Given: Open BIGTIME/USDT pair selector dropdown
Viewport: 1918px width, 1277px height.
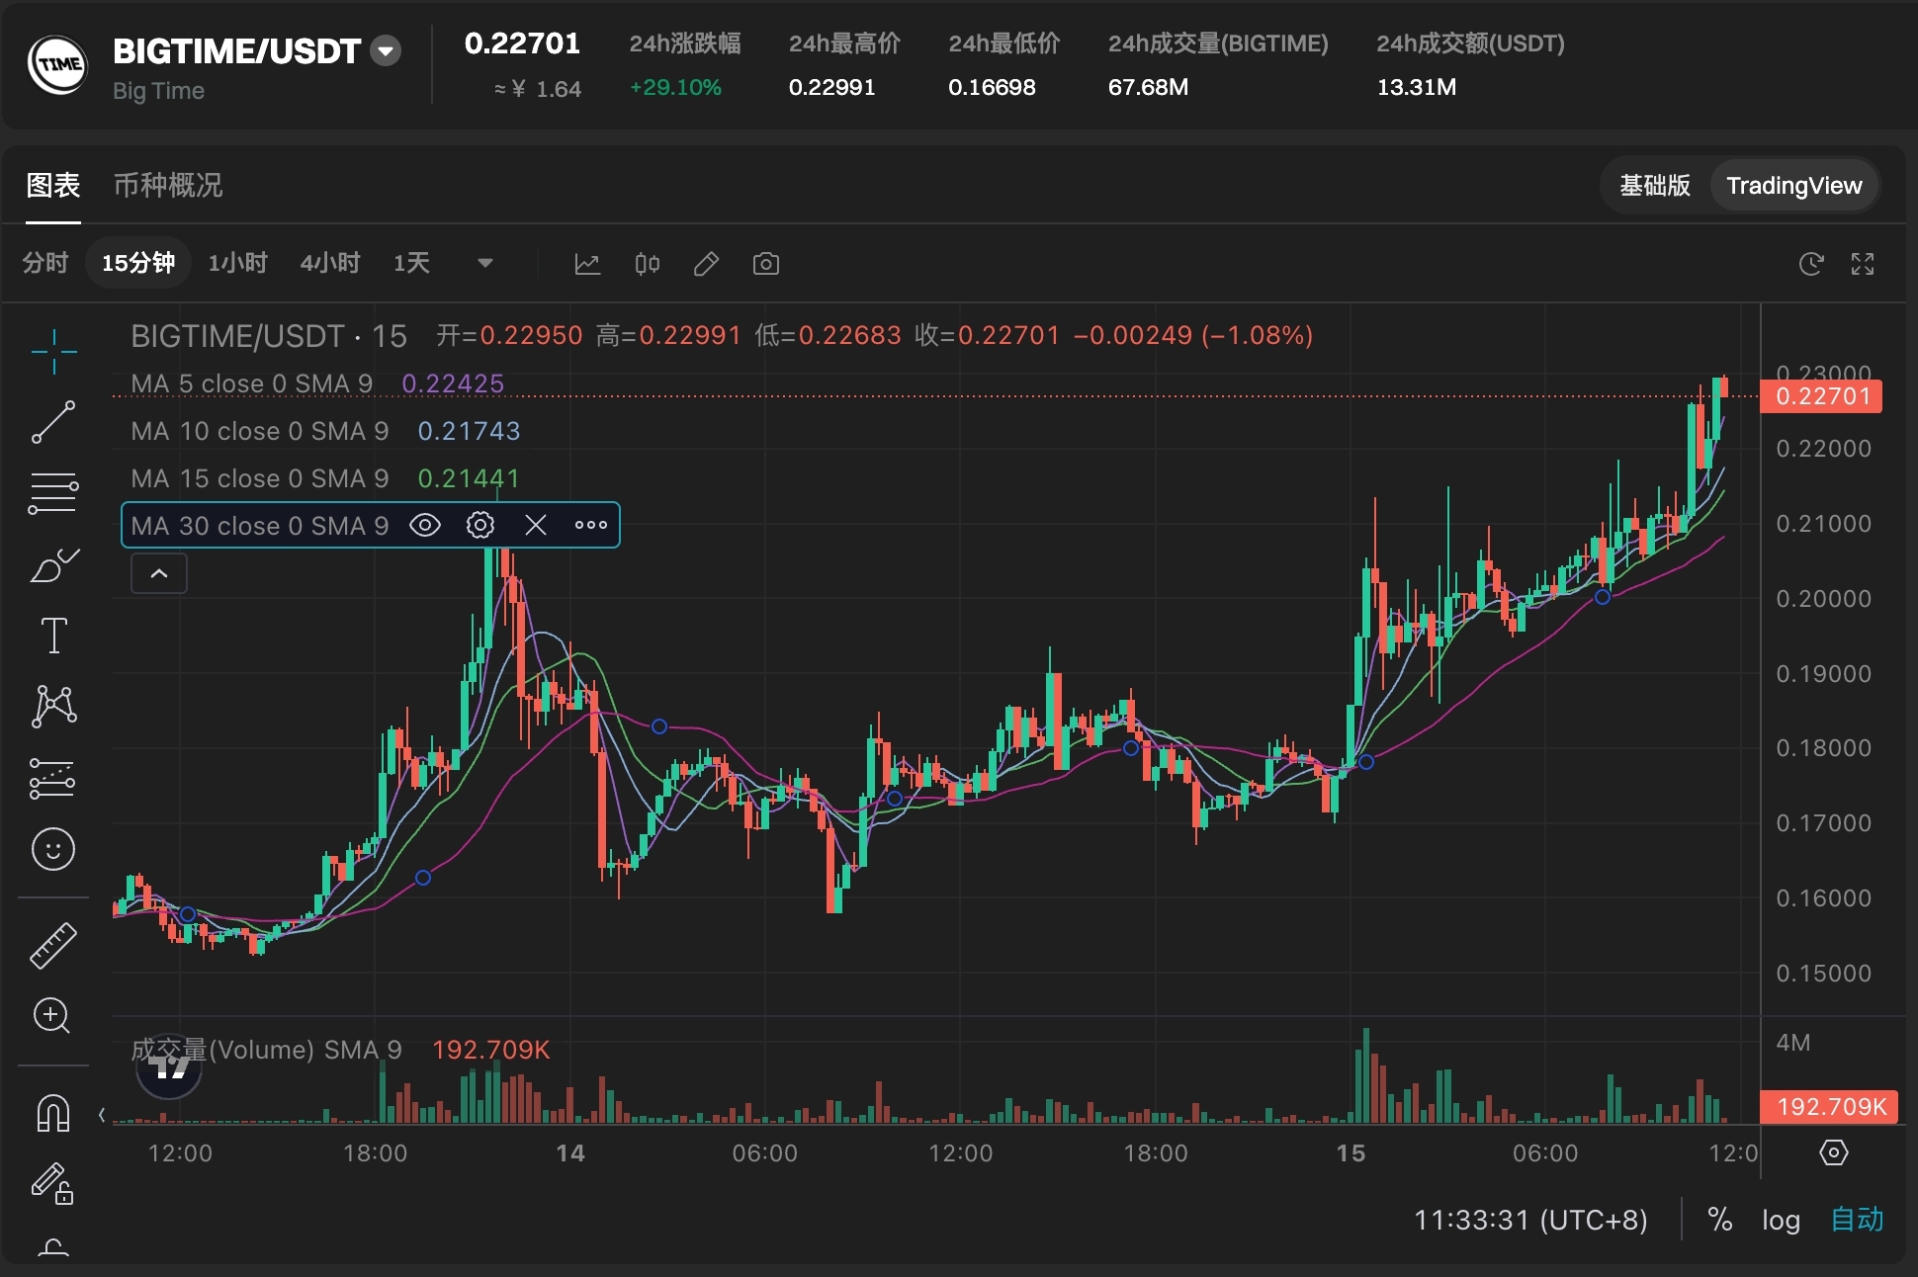Looking at the screenshot, I should pyautogui.click(x=386, y=50).
